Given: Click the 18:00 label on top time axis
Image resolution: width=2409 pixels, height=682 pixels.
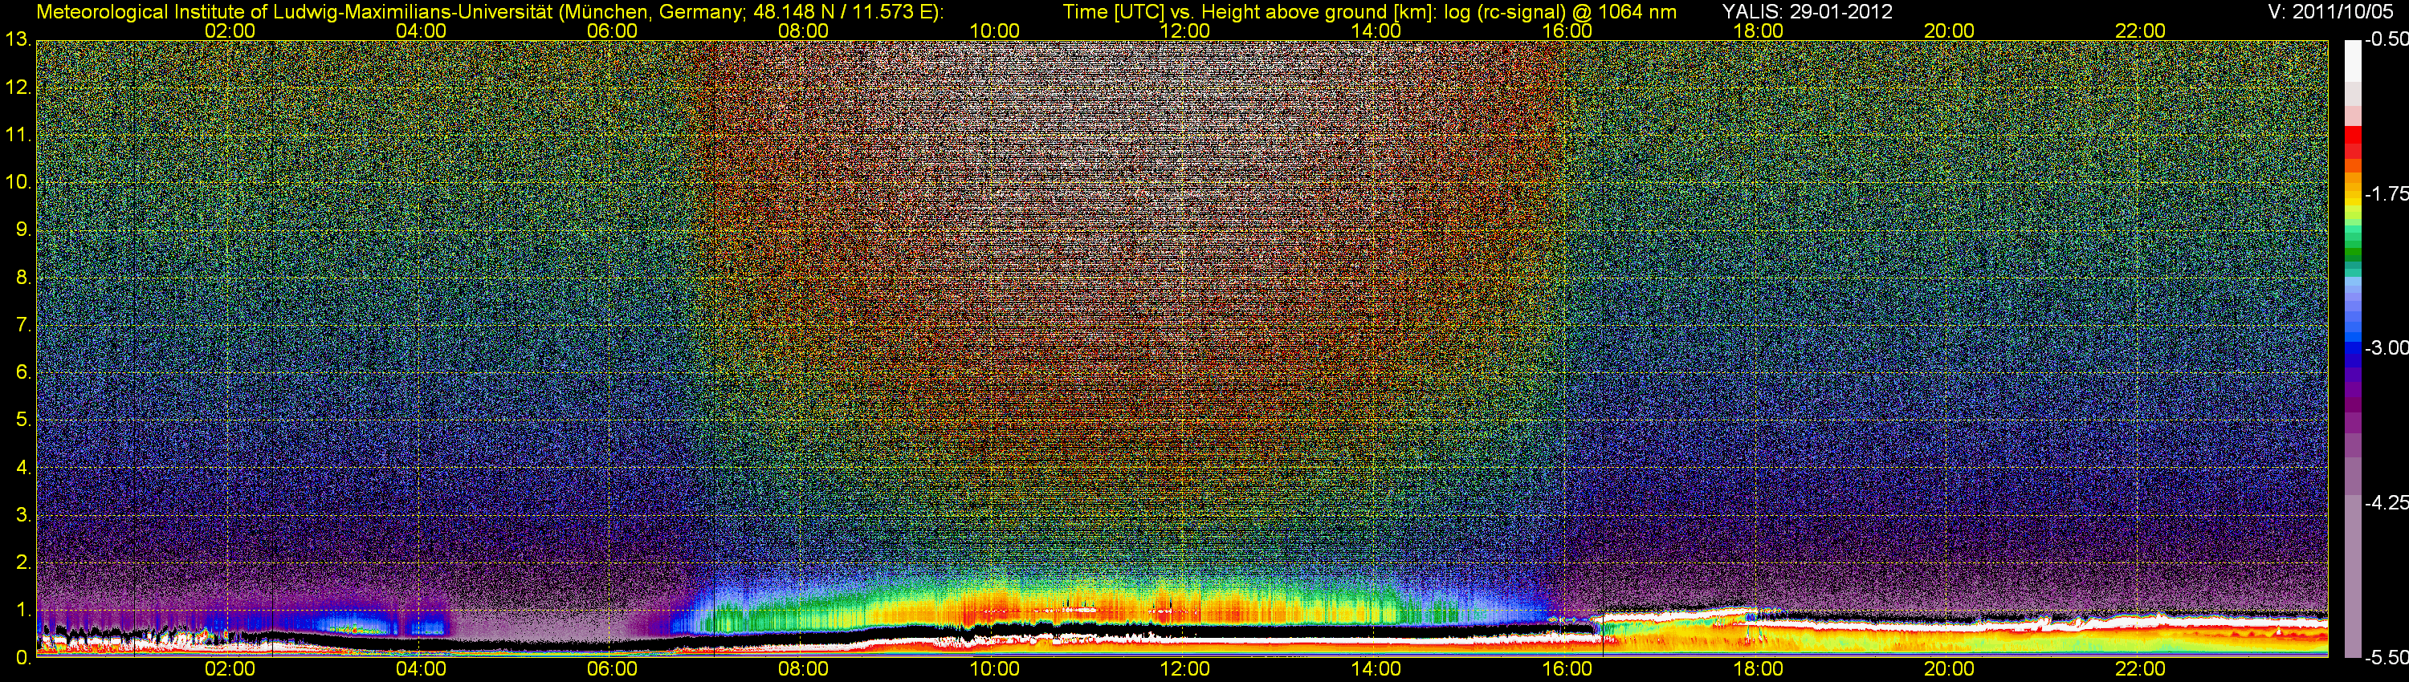Looking at the screenshot, I should (1758, 30).
